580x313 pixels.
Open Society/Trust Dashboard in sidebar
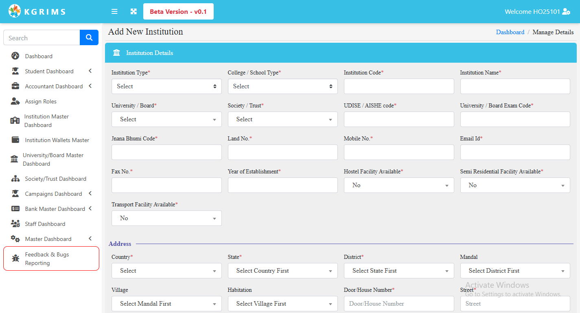pyautogui.click(x=55, y=179)
